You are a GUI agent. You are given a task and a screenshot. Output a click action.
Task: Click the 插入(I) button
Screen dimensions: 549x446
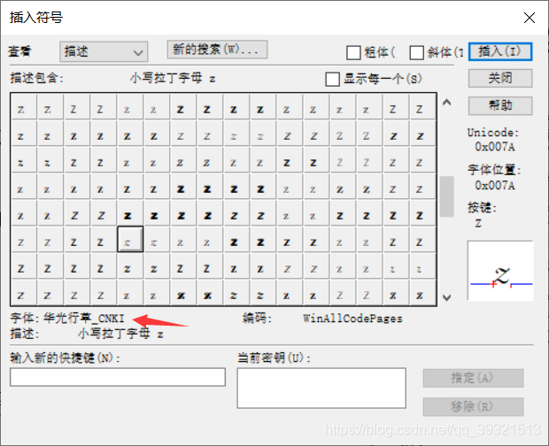(500, 52)
